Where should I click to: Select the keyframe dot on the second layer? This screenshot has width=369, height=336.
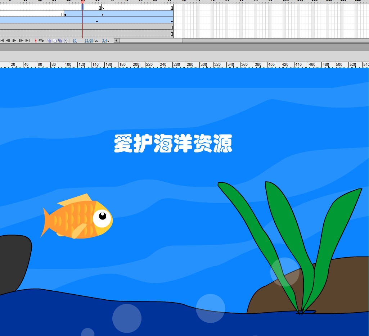click(x=65, y=14)
